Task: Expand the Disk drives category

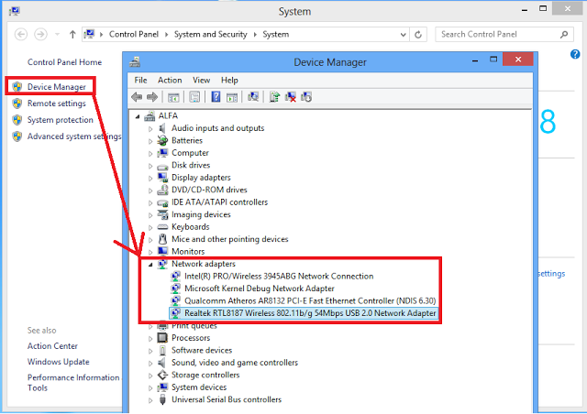Action: click(150, 166)
